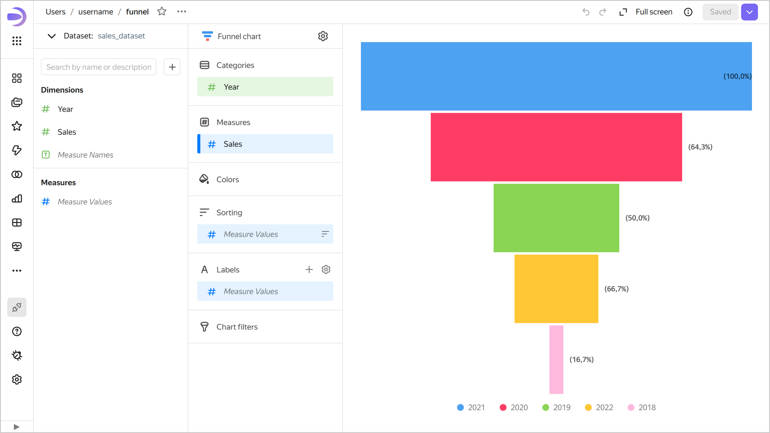Click the redo arrow icon
770x433 pixels.
point(602,12)
